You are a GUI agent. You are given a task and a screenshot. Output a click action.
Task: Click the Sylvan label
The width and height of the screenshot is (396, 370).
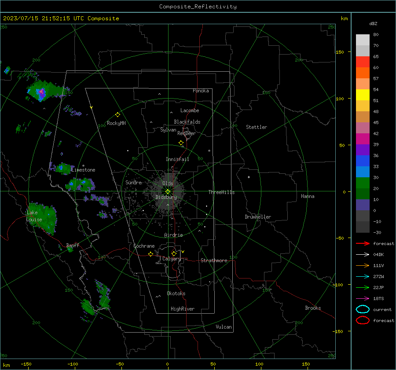[x=168, y=130]
